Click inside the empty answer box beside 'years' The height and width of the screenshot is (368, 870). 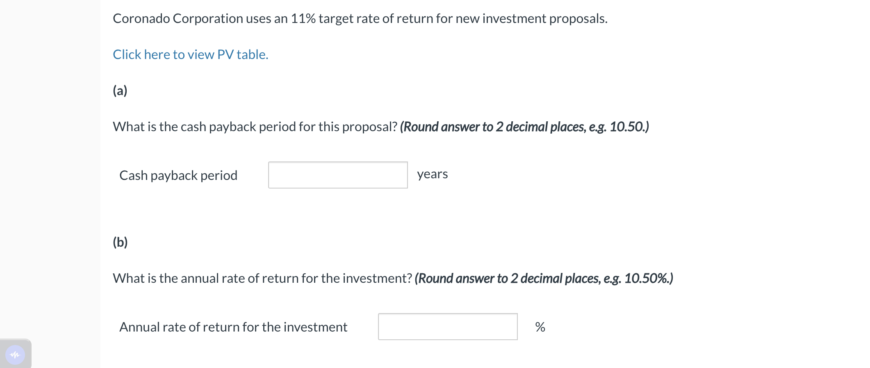pos(337,175)
